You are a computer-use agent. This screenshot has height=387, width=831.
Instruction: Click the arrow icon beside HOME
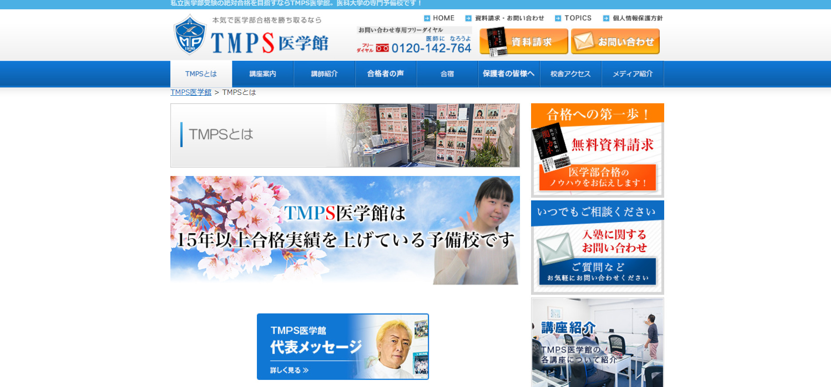coord(427,18)
